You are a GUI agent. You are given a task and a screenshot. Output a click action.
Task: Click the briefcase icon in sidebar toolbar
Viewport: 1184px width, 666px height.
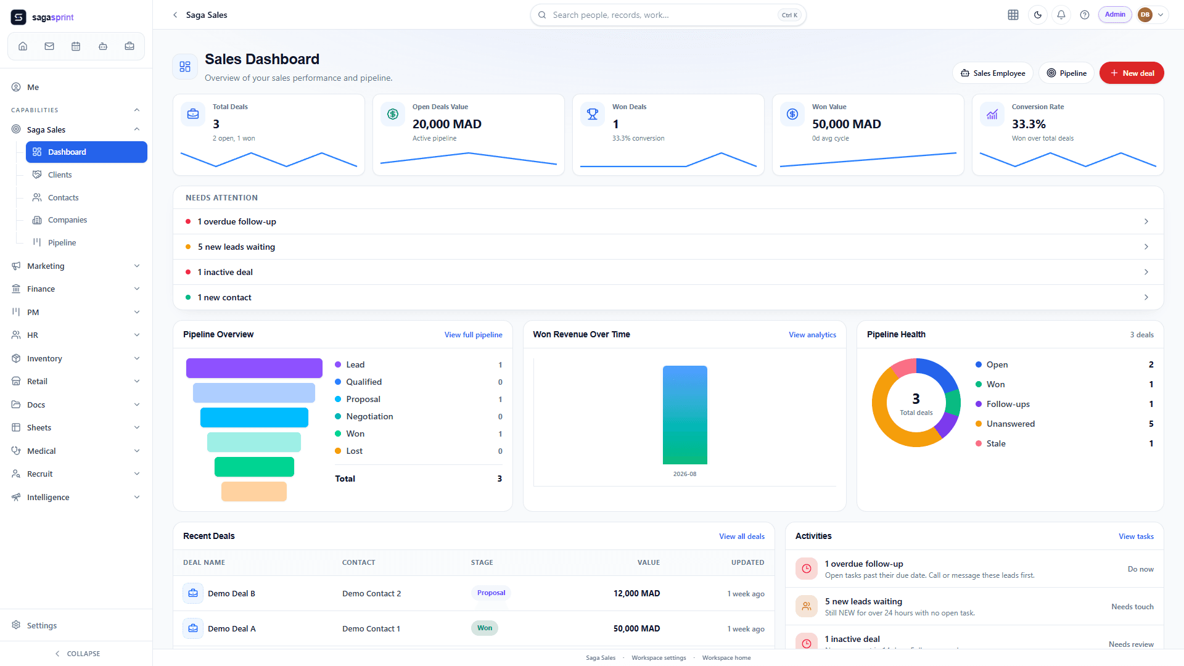point(129,46)
